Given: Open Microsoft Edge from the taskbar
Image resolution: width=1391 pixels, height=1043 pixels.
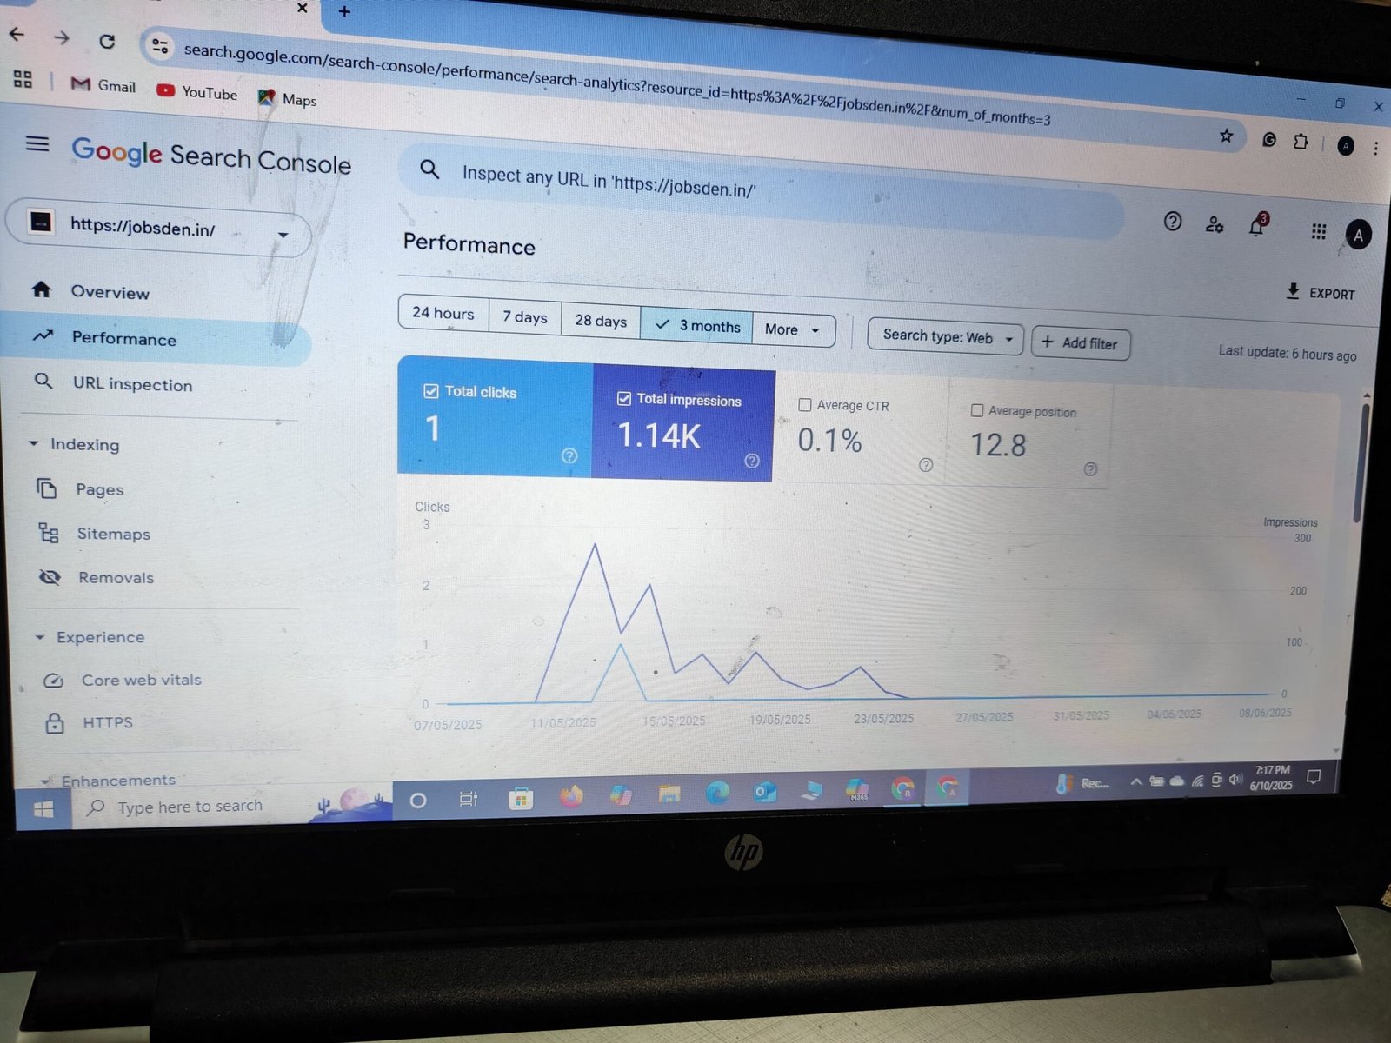Looking at the screenshot, I should (717, 792).
